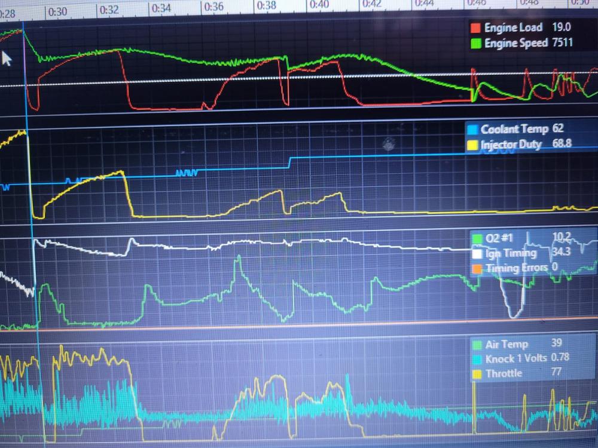This screenshot has height=448, width=598.
Task: Click the yellow Injector Duty color swatch
Action: click(x=472, y=145)
